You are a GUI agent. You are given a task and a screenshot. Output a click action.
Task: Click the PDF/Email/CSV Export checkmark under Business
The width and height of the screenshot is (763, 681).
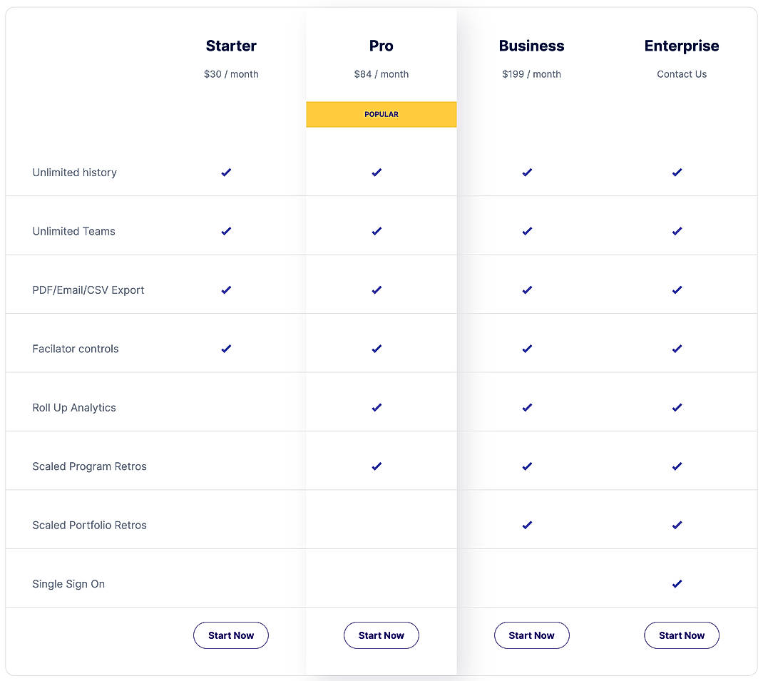[x=527, y=290]
